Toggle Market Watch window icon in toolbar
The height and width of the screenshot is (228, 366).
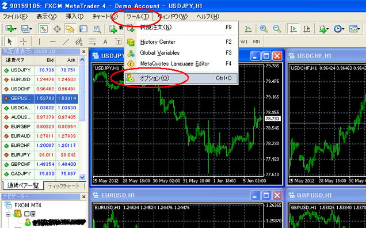[x=44, y=29]
